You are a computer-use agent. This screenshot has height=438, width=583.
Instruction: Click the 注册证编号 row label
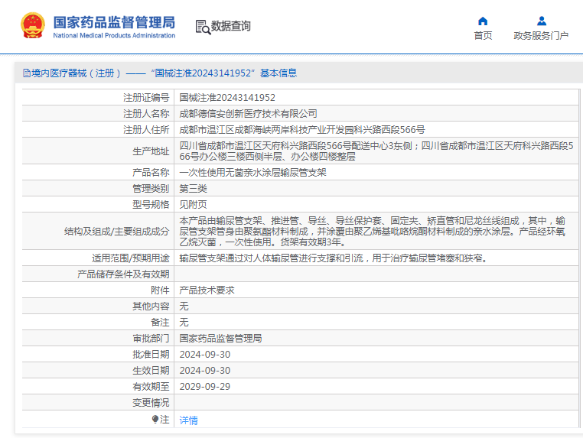146,98
